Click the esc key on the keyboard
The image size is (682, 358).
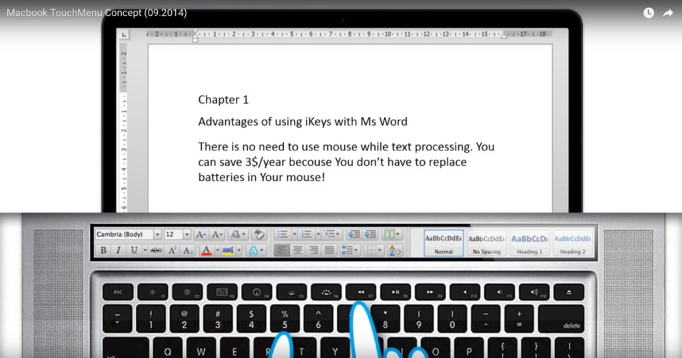pos(118,292)
